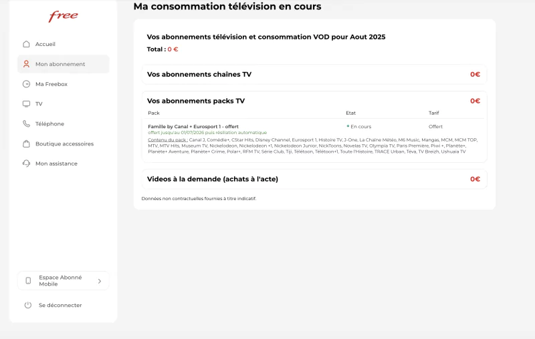Expand Videos à la demande section
This screenshot has height=339, width=535.
click(x=314, y=179)
